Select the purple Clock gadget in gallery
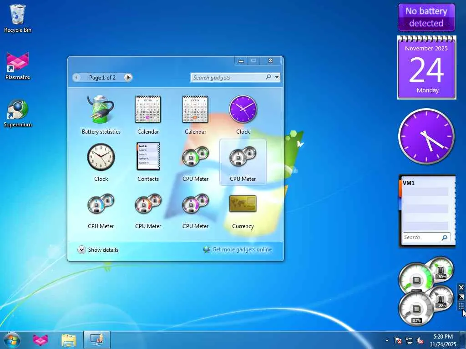Viewport: 466px width, 349px height. coord(243,115)
